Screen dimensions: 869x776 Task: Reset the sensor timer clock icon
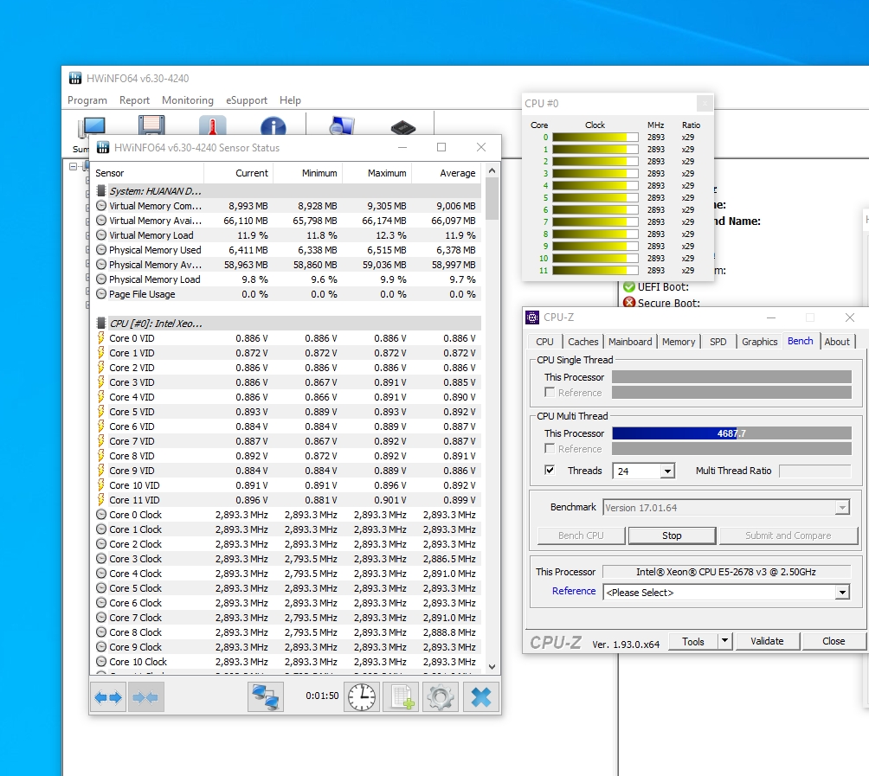click(x=361, y=697)
